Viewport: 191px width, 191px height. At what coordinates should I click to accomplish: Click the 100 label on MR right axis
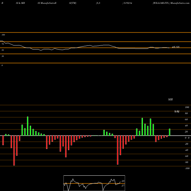click(x=187, y=107)
